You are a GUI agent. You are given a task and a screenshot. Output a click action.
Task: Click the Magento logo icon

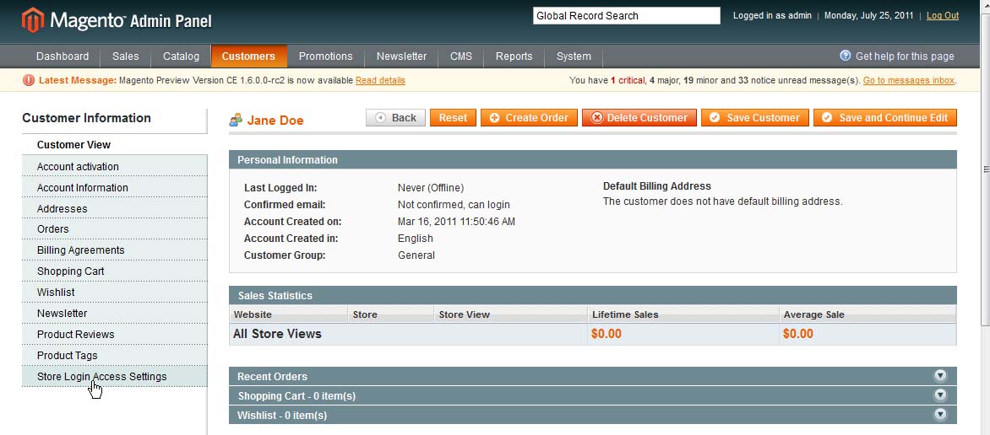pos(32,20)
